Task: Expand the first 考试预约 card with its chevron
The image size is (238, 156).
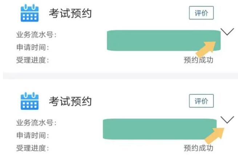Action: coord(227,32)
